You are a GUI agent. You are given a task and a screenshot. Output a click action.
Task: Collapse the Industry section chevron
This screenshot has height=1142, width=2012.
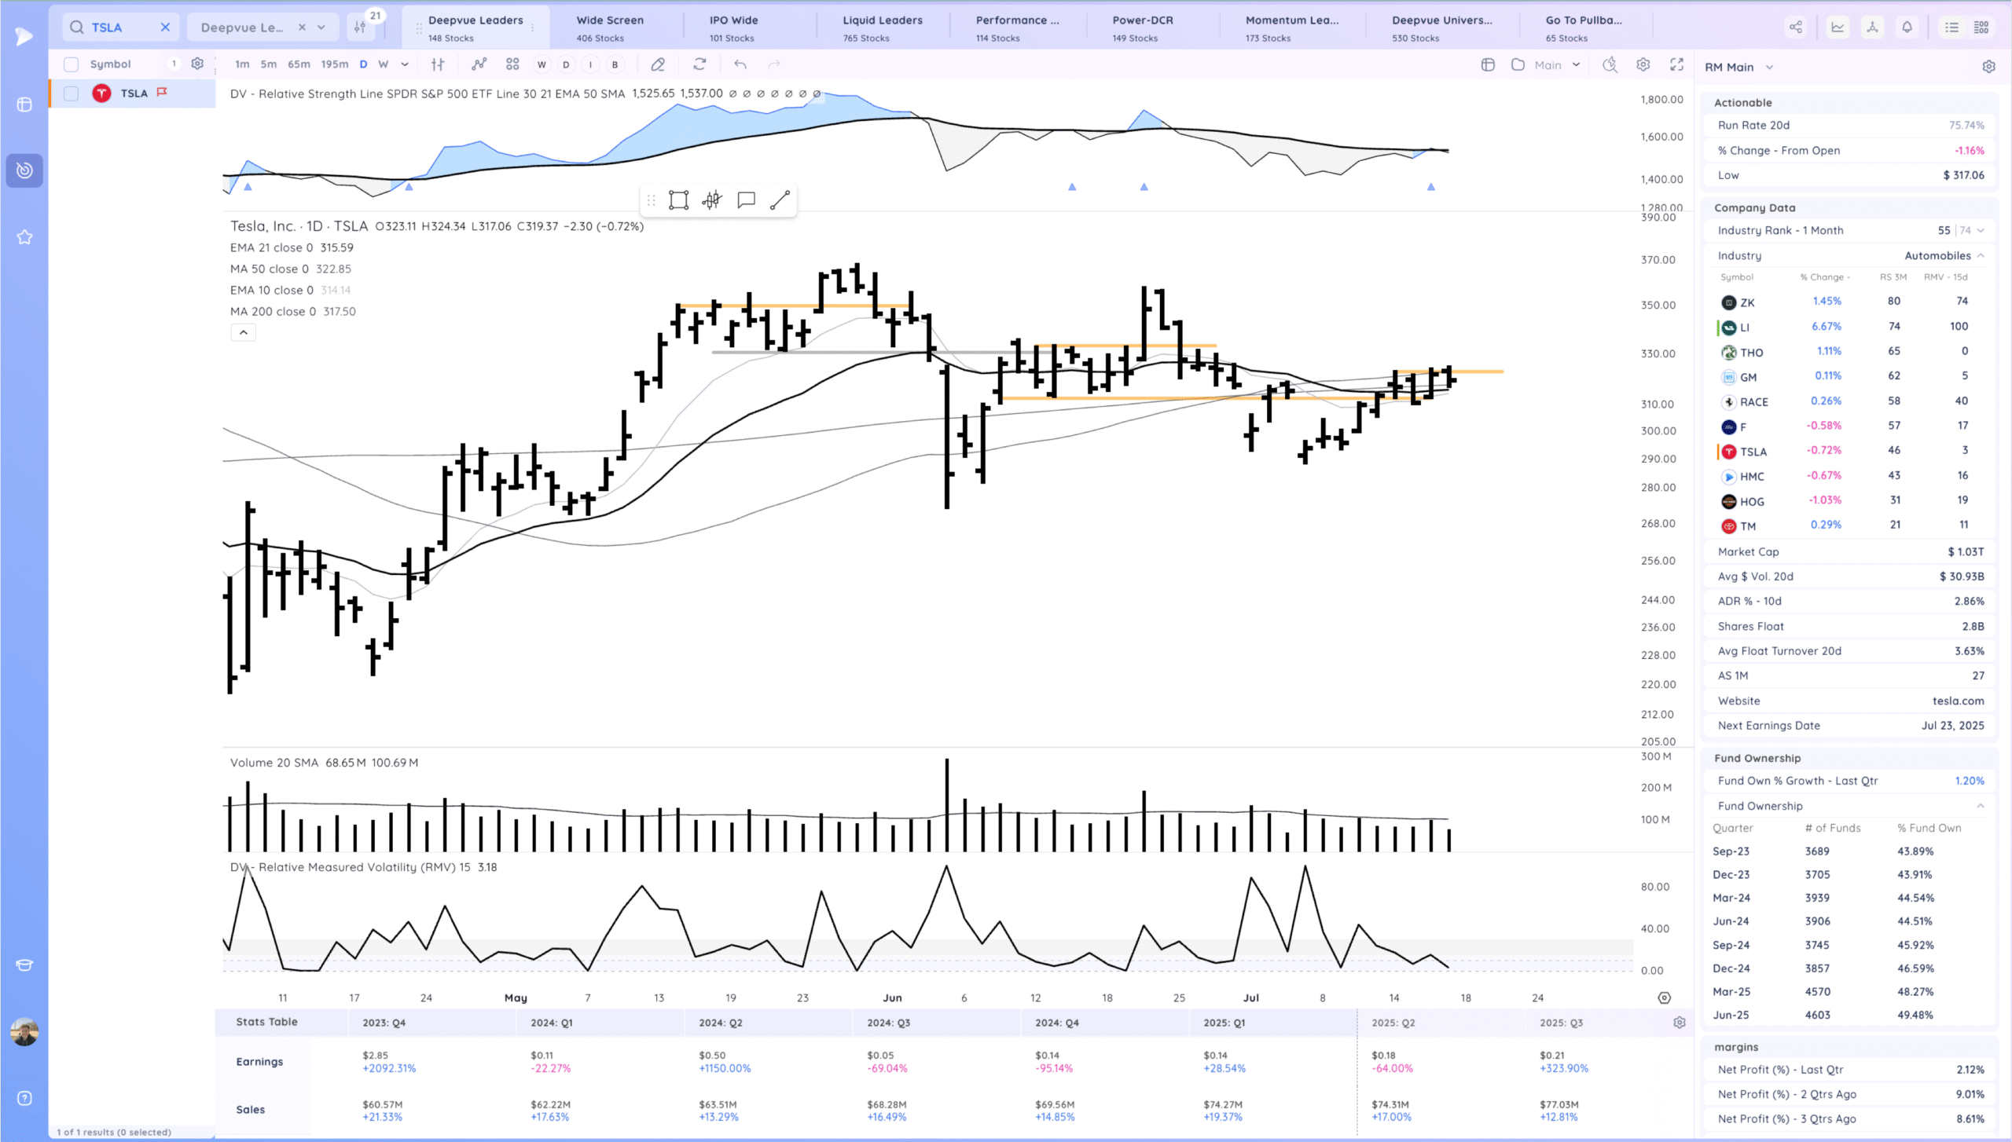(1980, 255)
